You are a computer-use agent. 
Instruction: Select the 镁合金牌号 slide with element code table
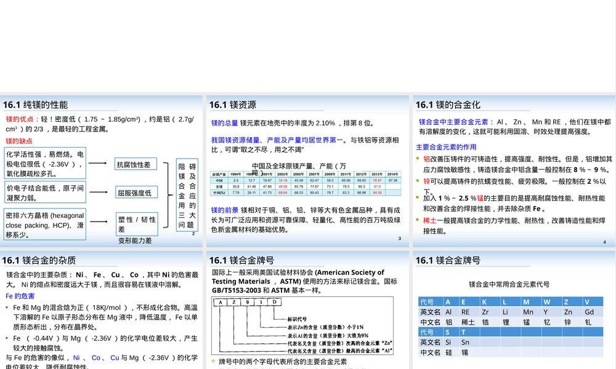tap(514, 310)
